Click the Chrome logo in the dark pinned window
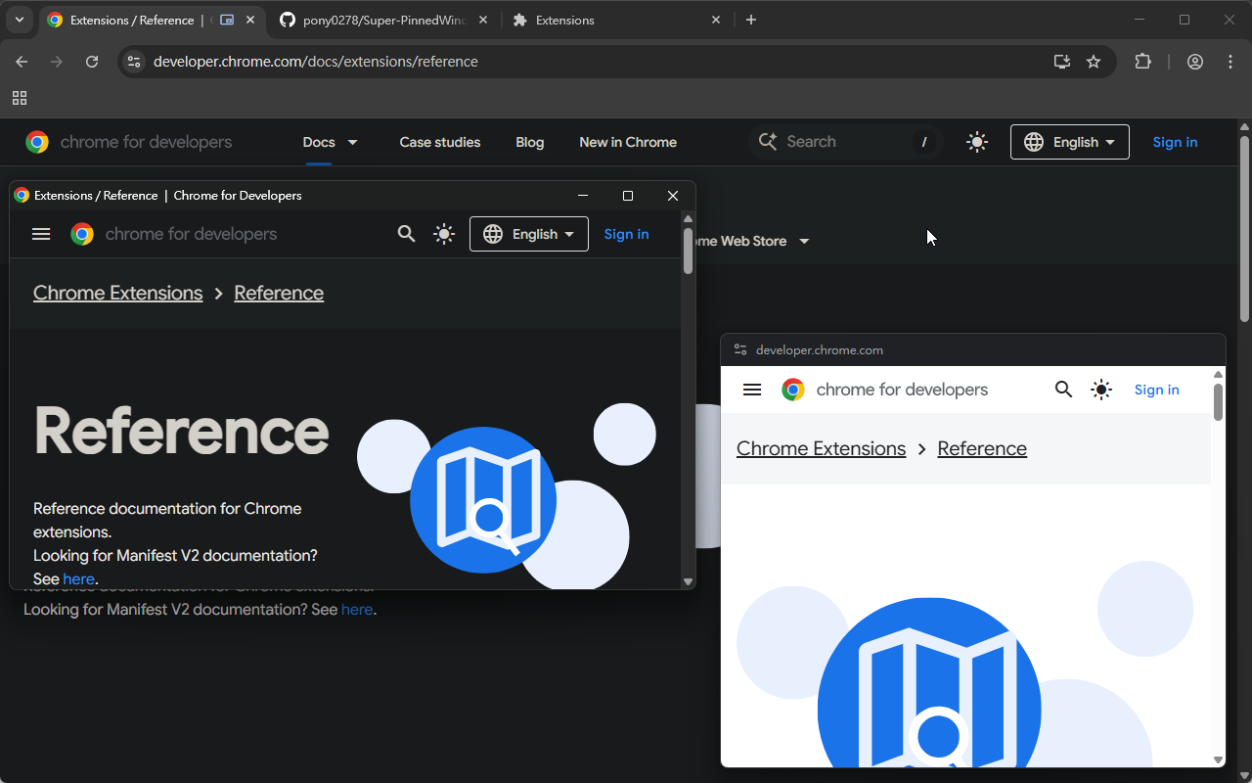 [82, 234]
